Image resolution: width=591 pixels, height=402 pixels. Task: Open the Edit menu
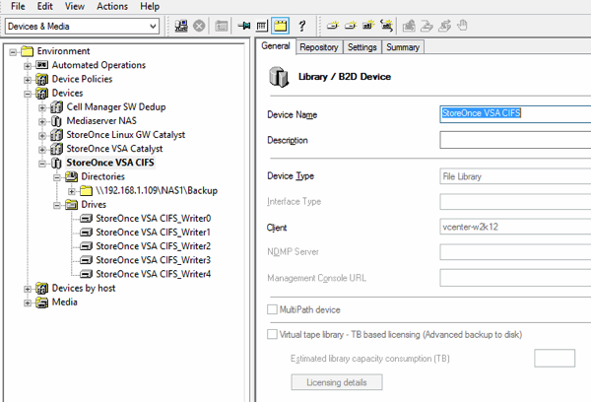pos(45,6)
